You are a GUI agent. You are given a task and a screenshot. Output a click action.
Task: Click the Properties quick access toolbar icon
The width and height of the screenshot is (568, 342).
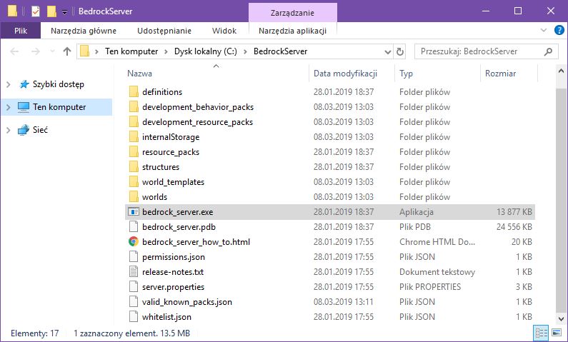(36, 11)
